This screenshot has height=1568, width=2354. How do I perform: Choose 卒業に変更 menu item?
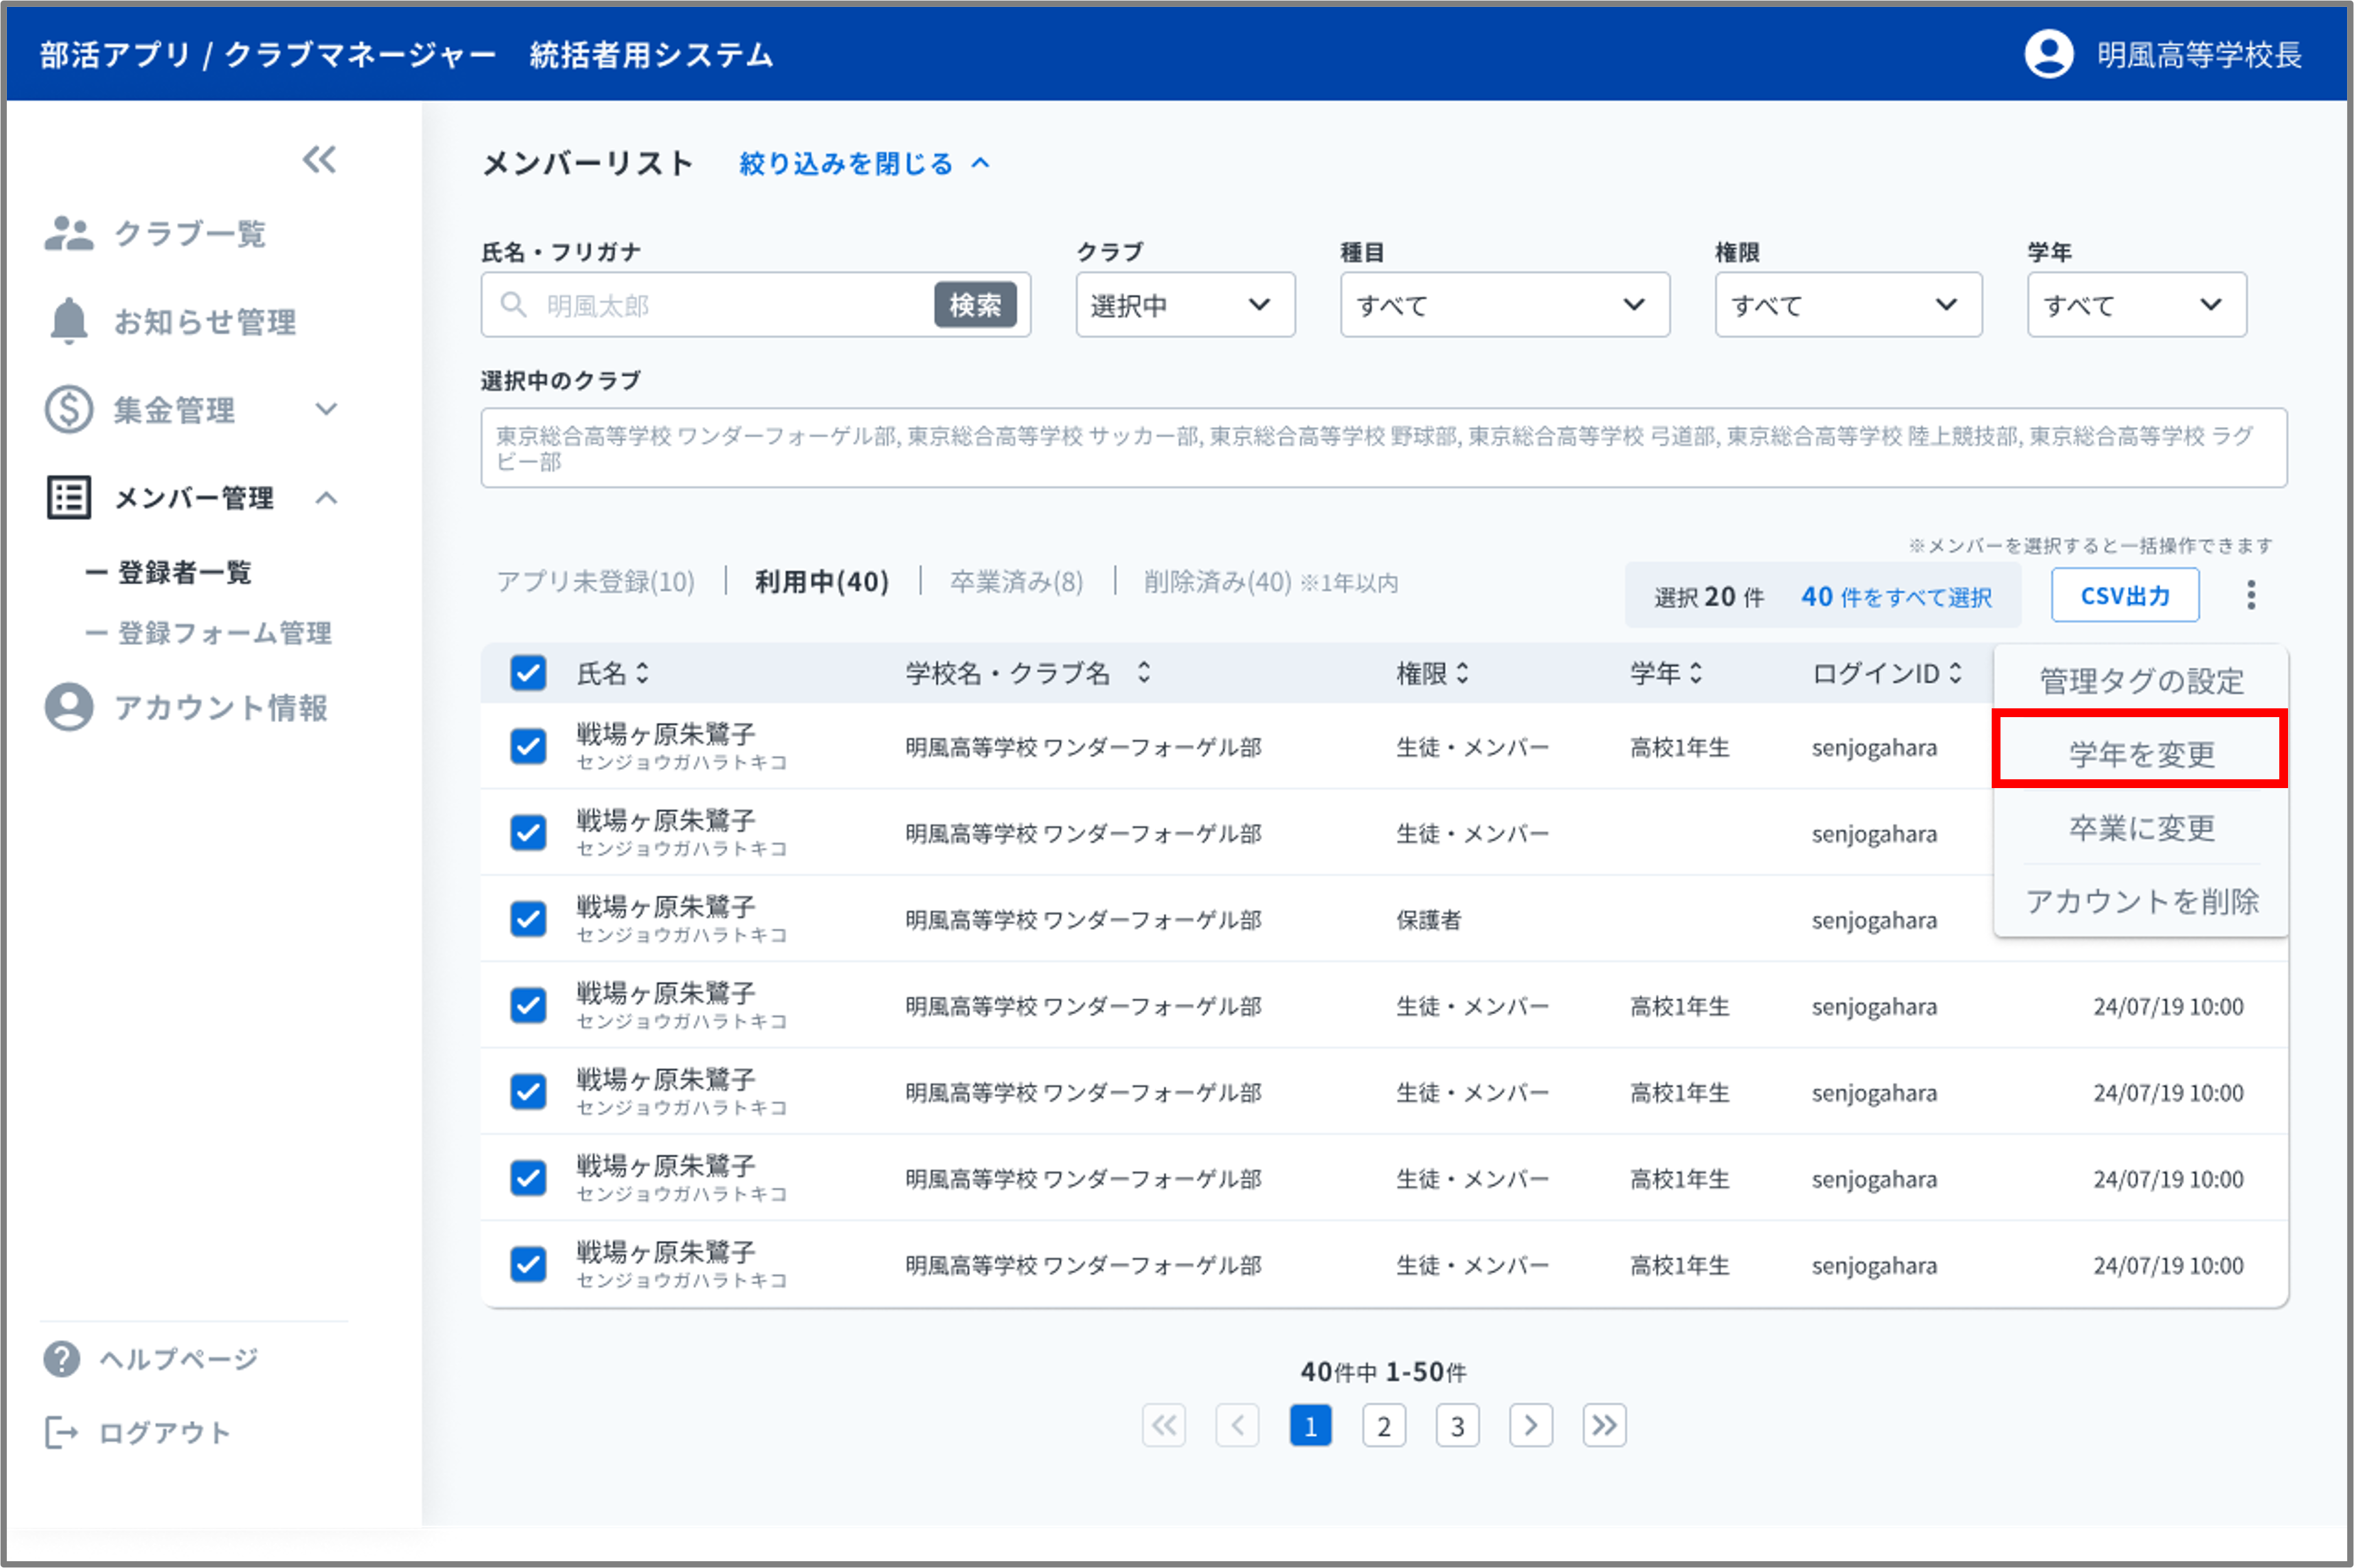[x=2141, y=827]
